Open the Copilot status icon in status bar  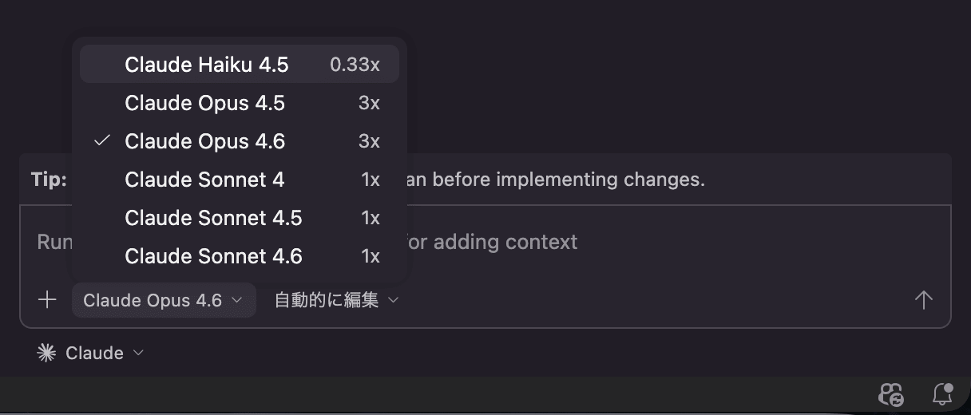890,393
